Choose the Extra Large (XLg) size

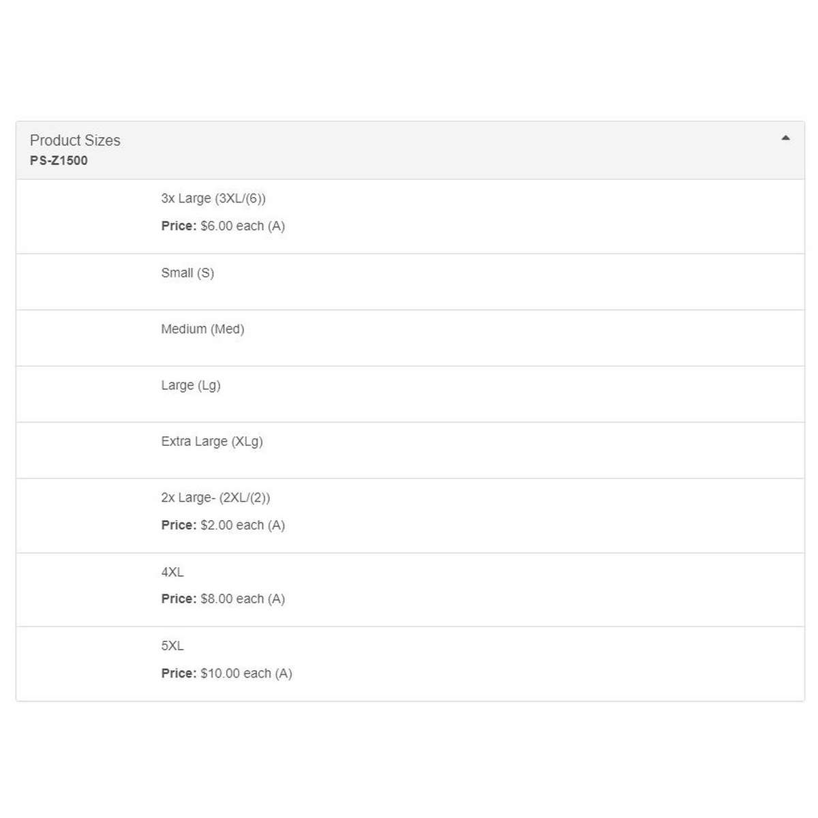pyautogui.click(x=212, y=442)
